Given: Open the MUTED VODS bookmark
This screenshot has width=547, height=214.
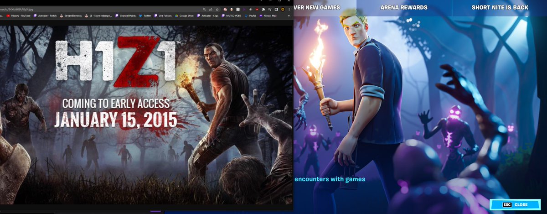Looking at the screenshot, I should pos(232,16).
